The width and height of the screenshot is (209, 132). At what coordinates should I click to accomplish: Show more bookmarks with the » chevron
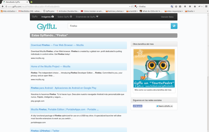[208, 11]
